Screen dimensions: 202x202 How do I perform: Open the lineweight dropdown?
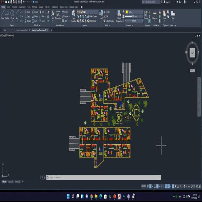134,16
